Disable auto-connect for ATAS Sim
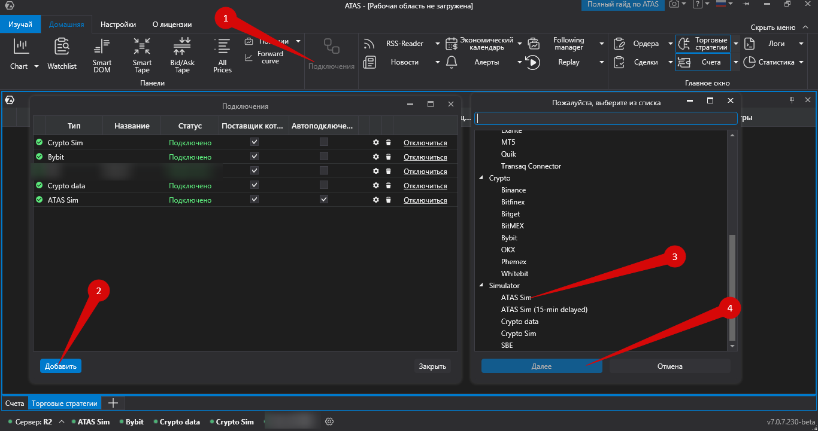818x431 pixels. coord(324,200)
